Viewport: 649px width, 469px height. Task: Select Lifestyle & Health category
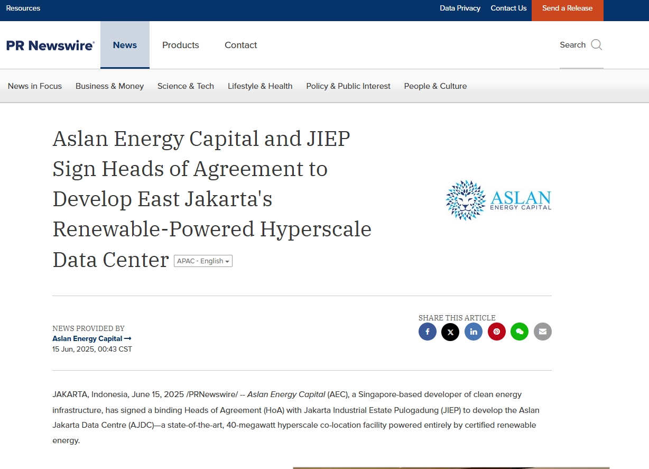point(260,86)
